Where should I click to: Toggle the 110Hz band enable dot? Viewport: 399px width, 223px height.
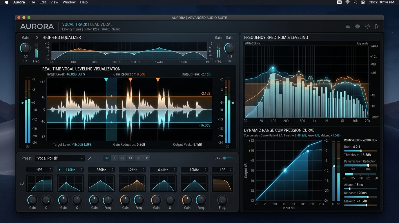pos(60,170)
